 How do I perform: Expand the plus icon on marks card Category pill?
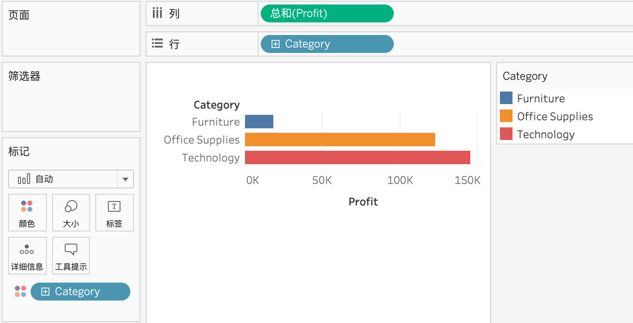click(45, 292)
